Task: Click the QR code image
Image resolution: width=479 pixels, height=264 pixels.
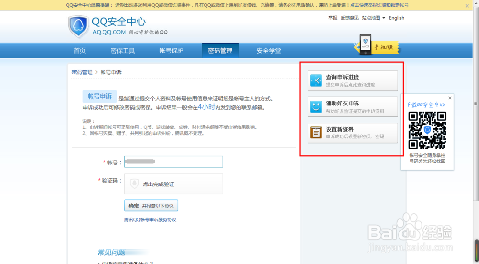Action: pos(427,130)
